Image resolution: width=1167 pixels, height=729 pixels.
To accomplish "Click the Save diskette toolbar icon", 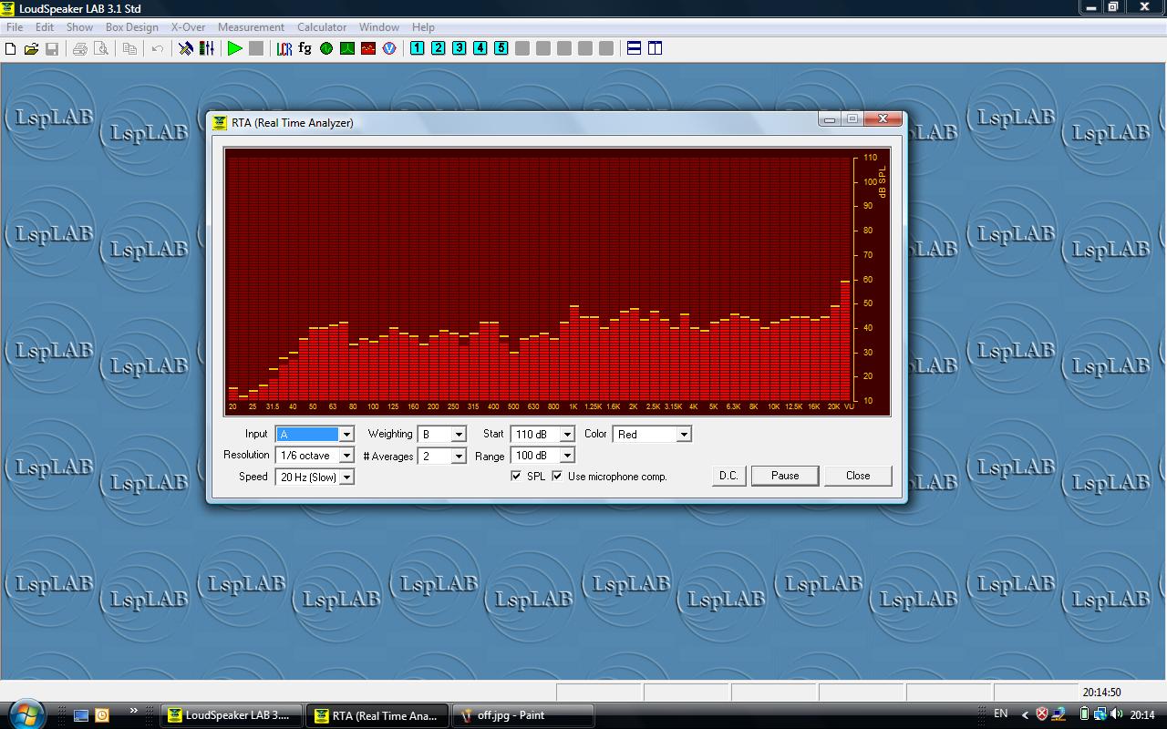I will pyautogui.click(x=52, y=48).
